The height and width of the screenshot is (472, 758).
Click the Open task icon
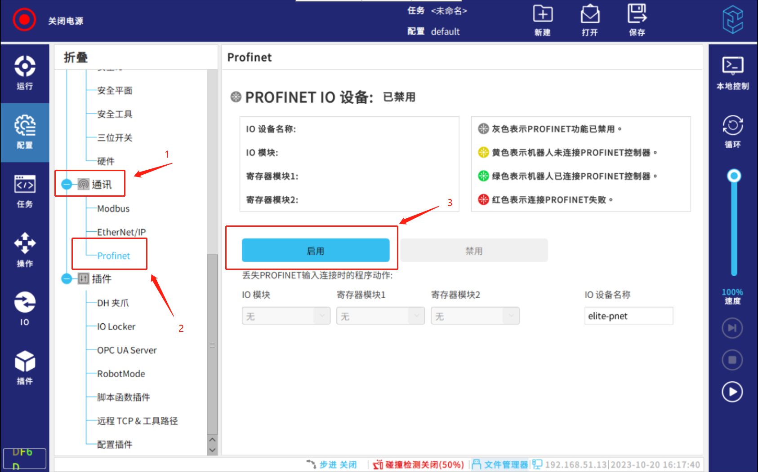(x=590, y=15)
